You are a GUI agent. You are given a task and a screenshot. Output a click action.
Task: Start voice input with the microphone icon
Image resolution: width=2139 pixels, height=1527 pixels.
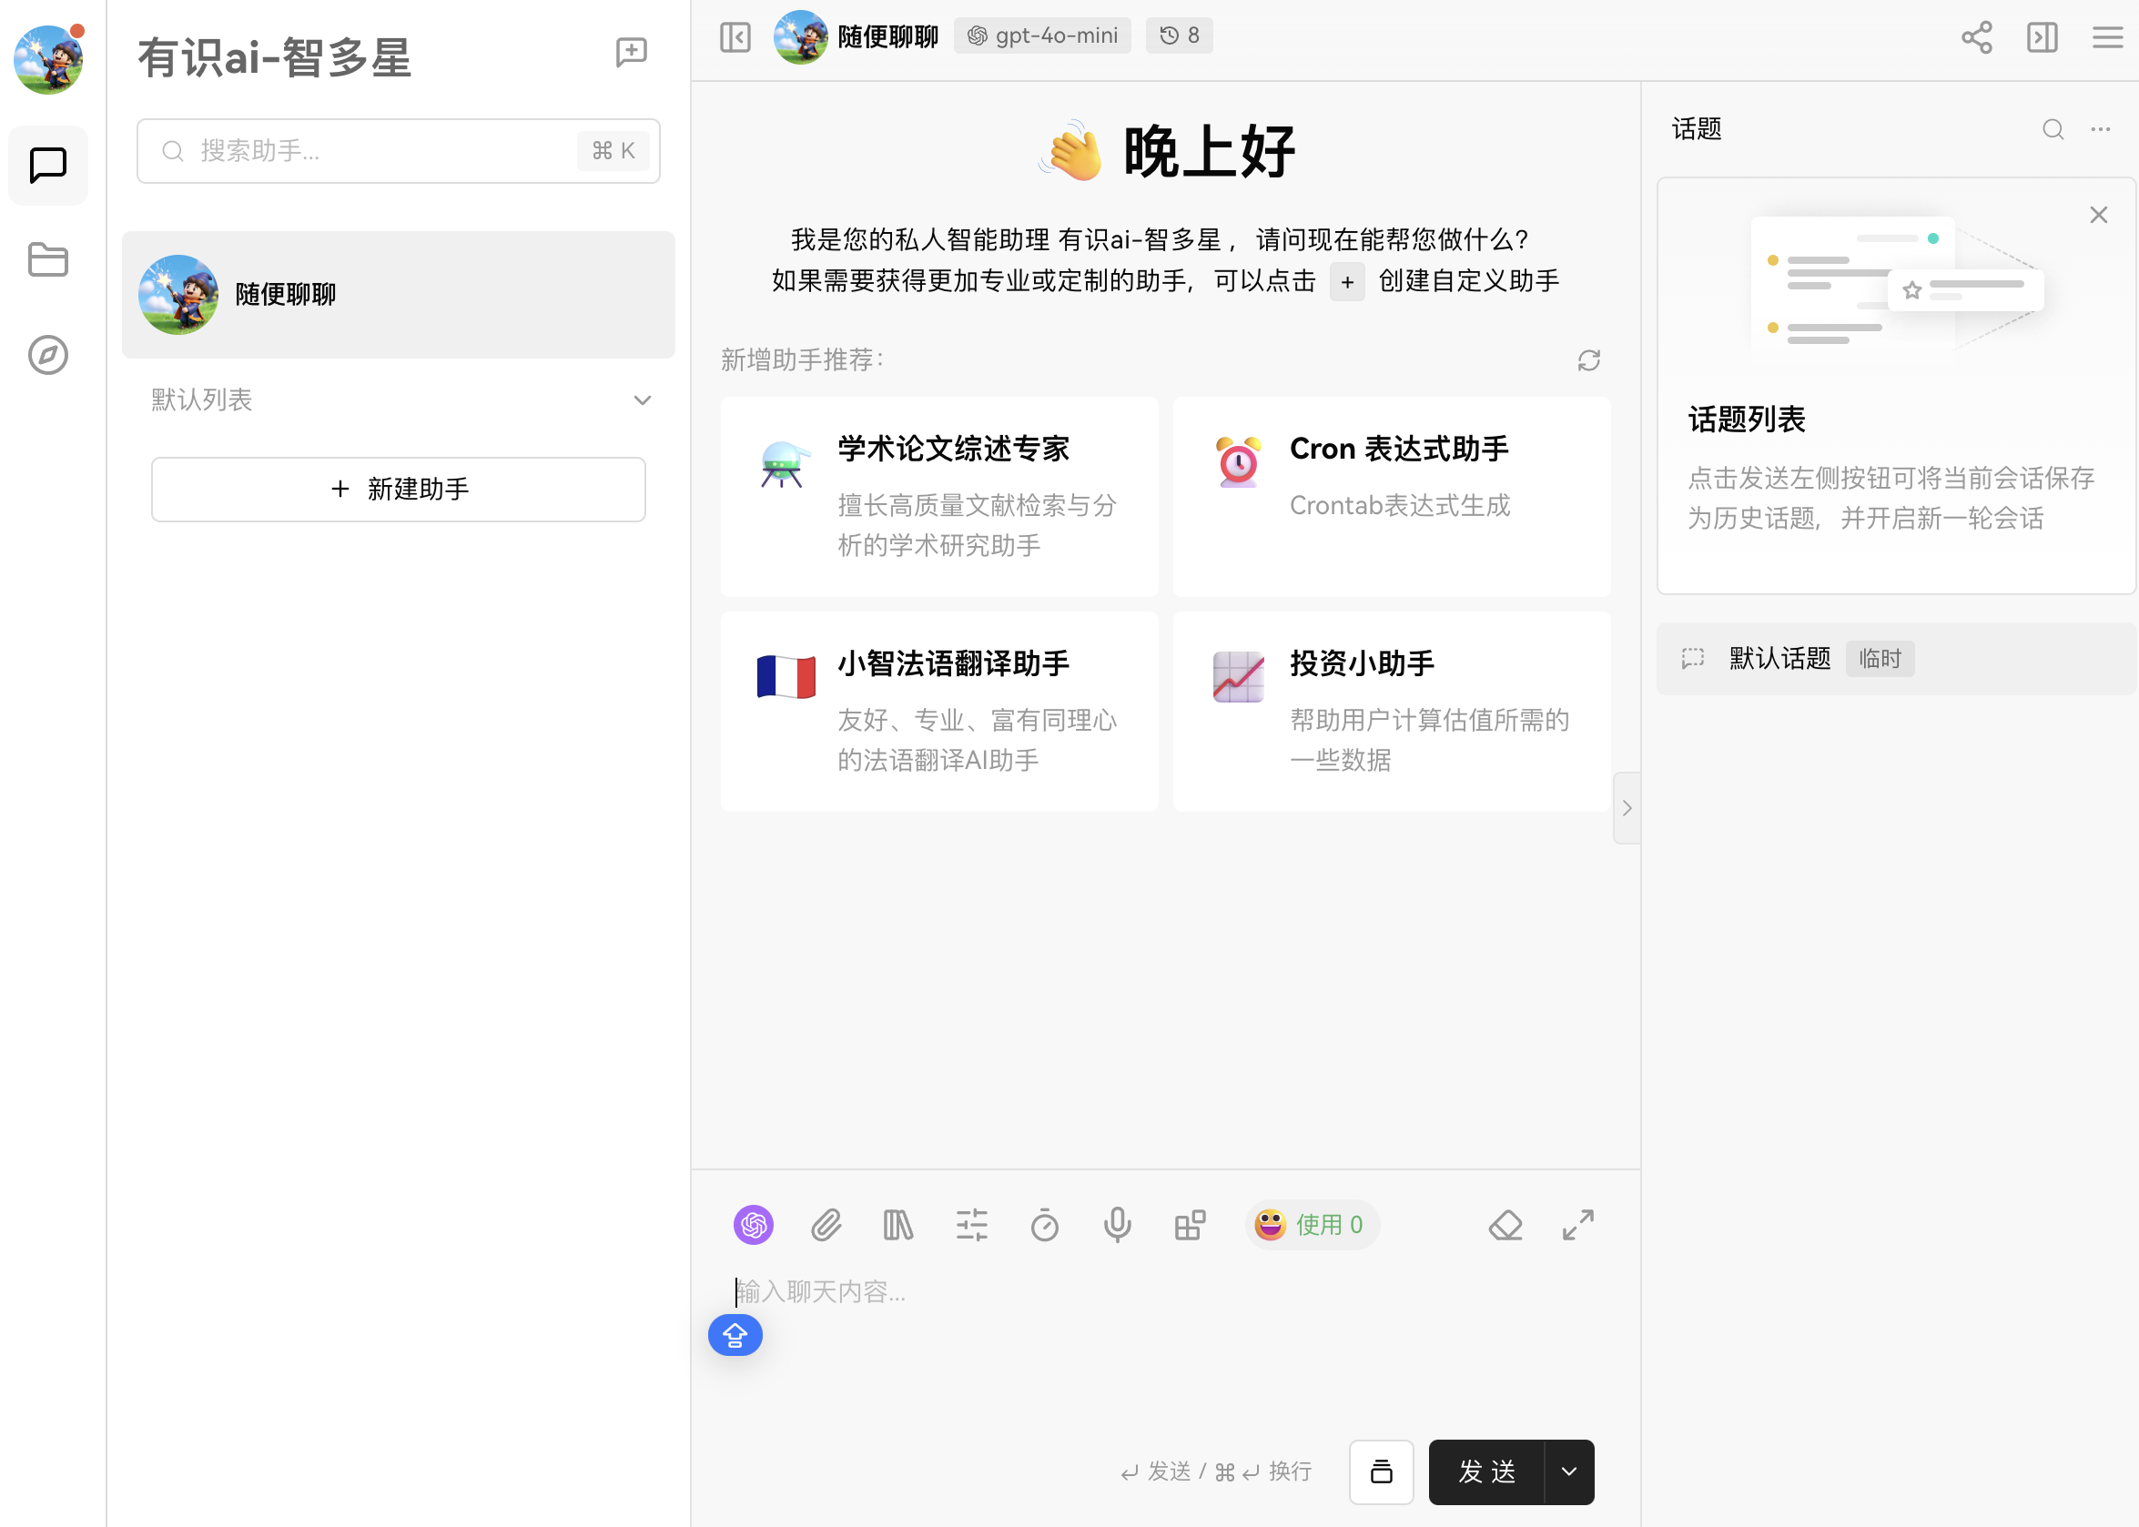click(x=1117, y=1224)
